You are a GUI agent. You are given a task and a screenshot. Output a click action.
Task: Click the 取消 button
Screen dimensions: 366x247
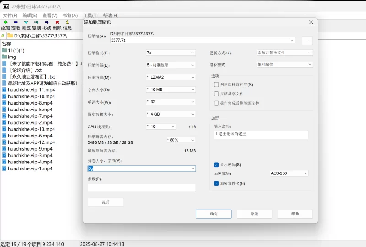point(254,214)
